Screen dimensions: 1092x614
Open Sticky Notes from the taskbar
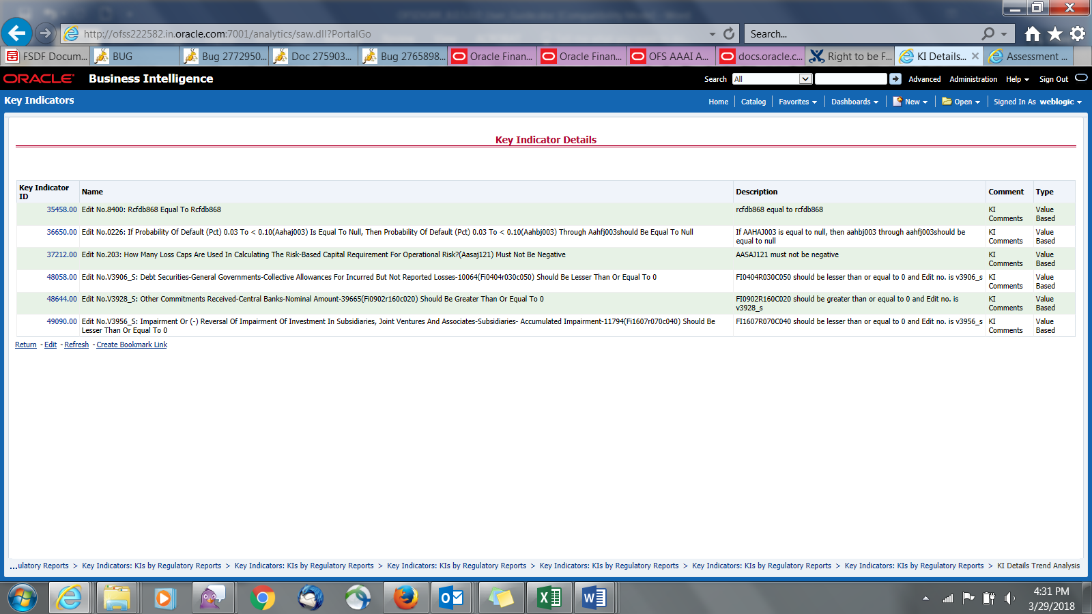click(x=500, y=598)
